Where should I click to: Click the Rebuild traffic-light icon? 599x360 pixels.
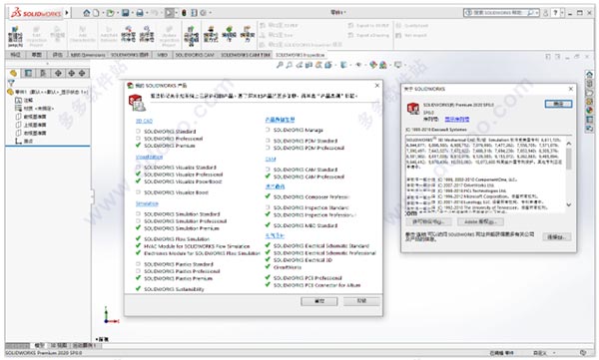pos(184,13)
